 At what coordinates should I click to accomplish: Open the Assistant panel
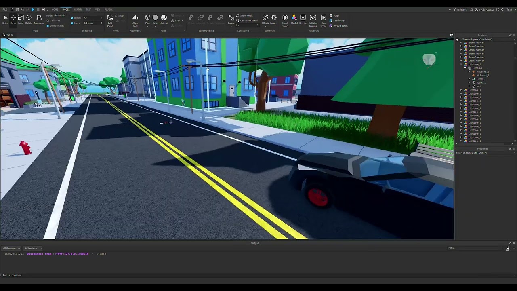pyautogui.click(x=460, y=9)
